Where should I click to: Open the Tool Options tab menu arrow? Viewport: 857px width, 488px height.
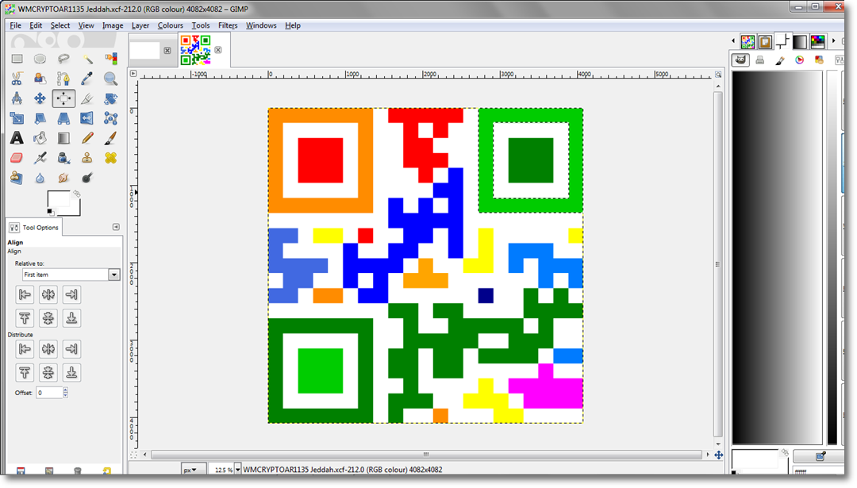(x=116, y=227)
